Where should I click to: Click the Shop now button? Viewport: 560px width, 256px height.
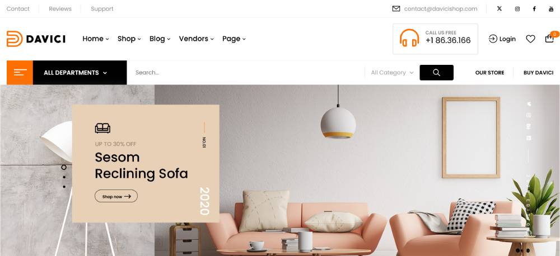(116, 196)
